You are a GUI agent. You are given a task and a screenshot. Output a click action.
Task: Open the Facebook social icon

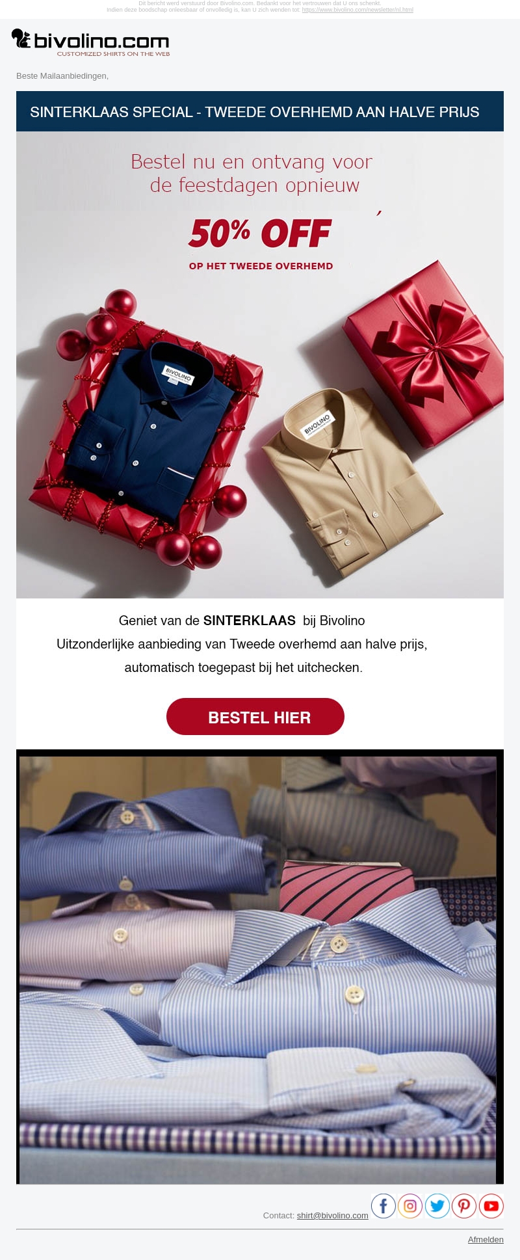[x=383, y=1206]
